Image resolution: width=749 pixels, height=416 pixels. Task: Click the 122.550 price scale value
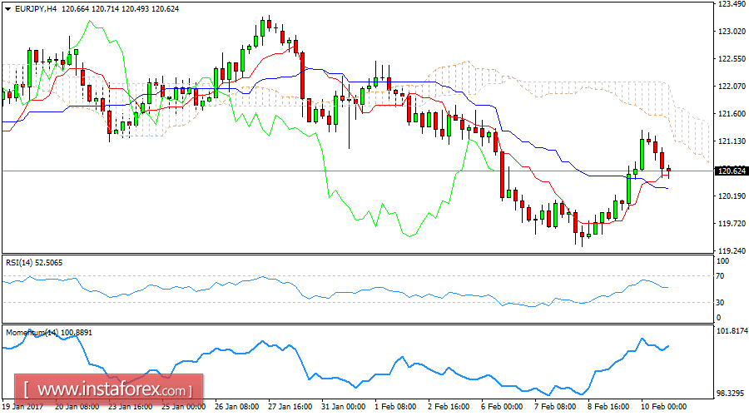click(732, 59)
